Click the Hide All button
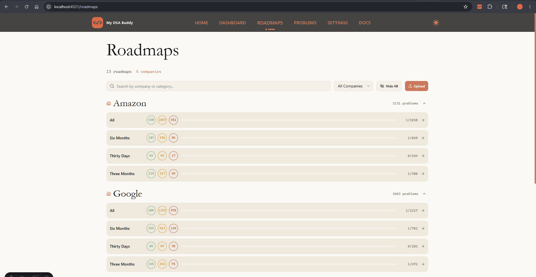Image resolution: width=536 pixels, height=277 pixels. pyautogui.click(x=389, y=86)
